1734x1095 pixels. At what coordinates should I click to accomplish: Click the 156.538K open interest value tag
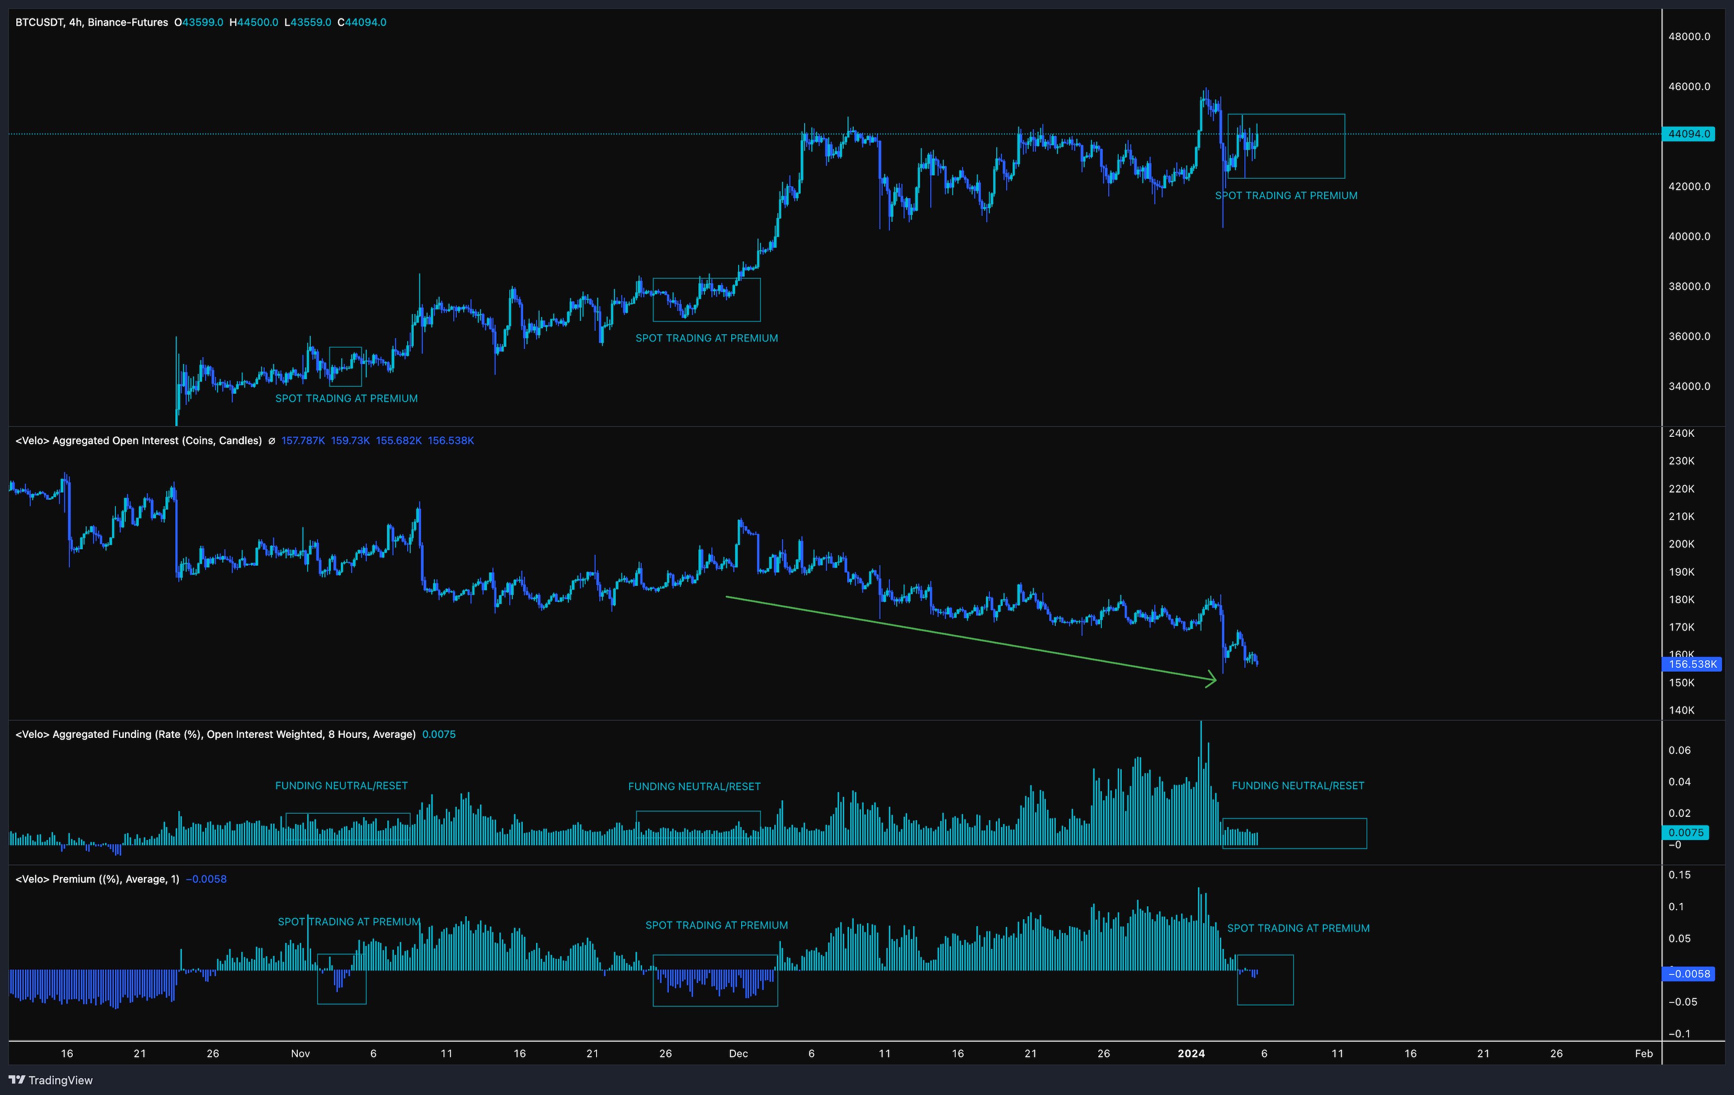[1692, 664]
